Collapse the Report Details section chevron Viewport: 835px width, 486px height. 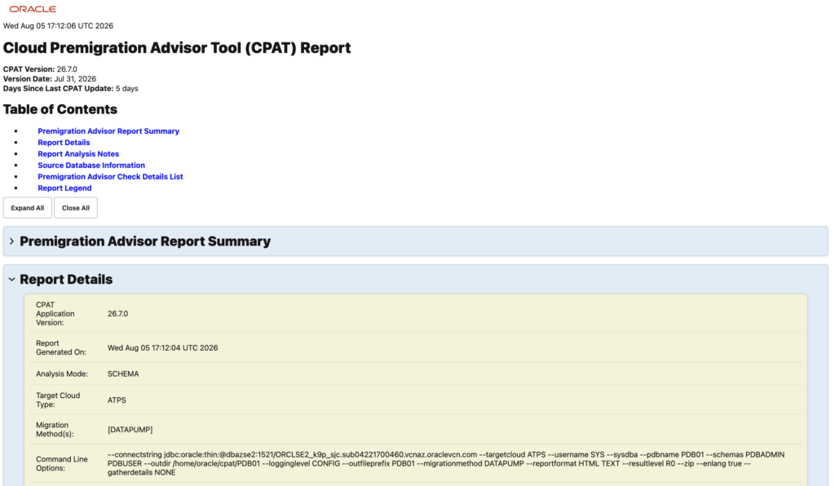(x=11, y=280)
